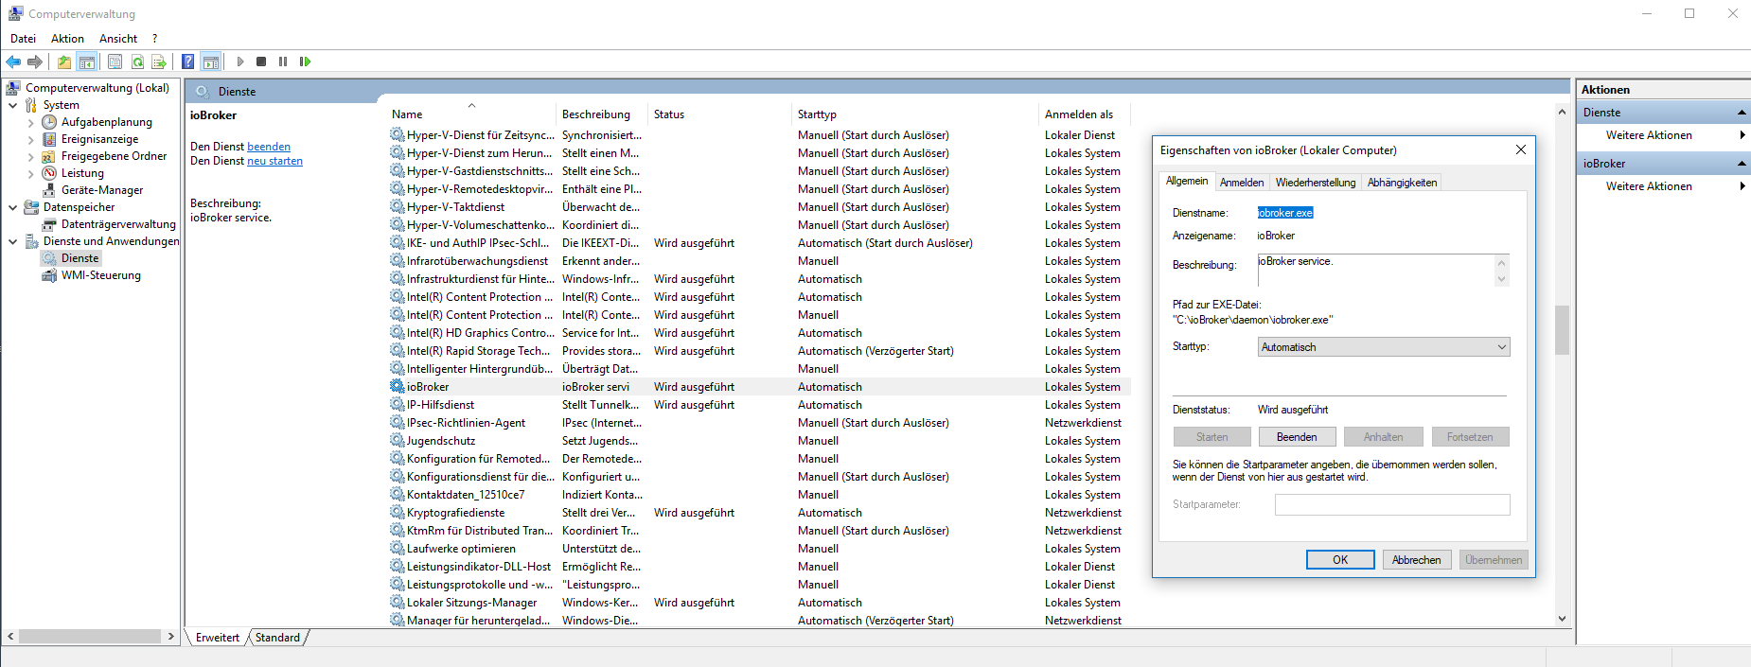Toggle the action pane show/hide icon
1751x667 pixels.
pos(211,61)
